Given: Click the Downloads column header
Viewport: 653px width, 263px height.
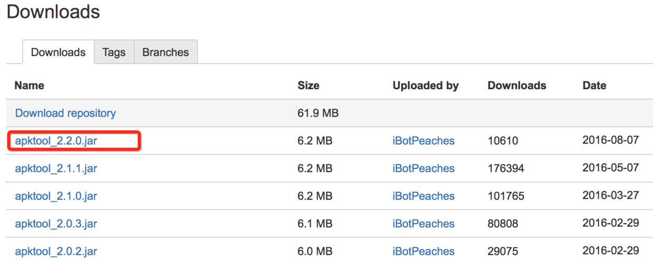Looking at the screenshot, I should pyautogui.click(x=517, y=86).
